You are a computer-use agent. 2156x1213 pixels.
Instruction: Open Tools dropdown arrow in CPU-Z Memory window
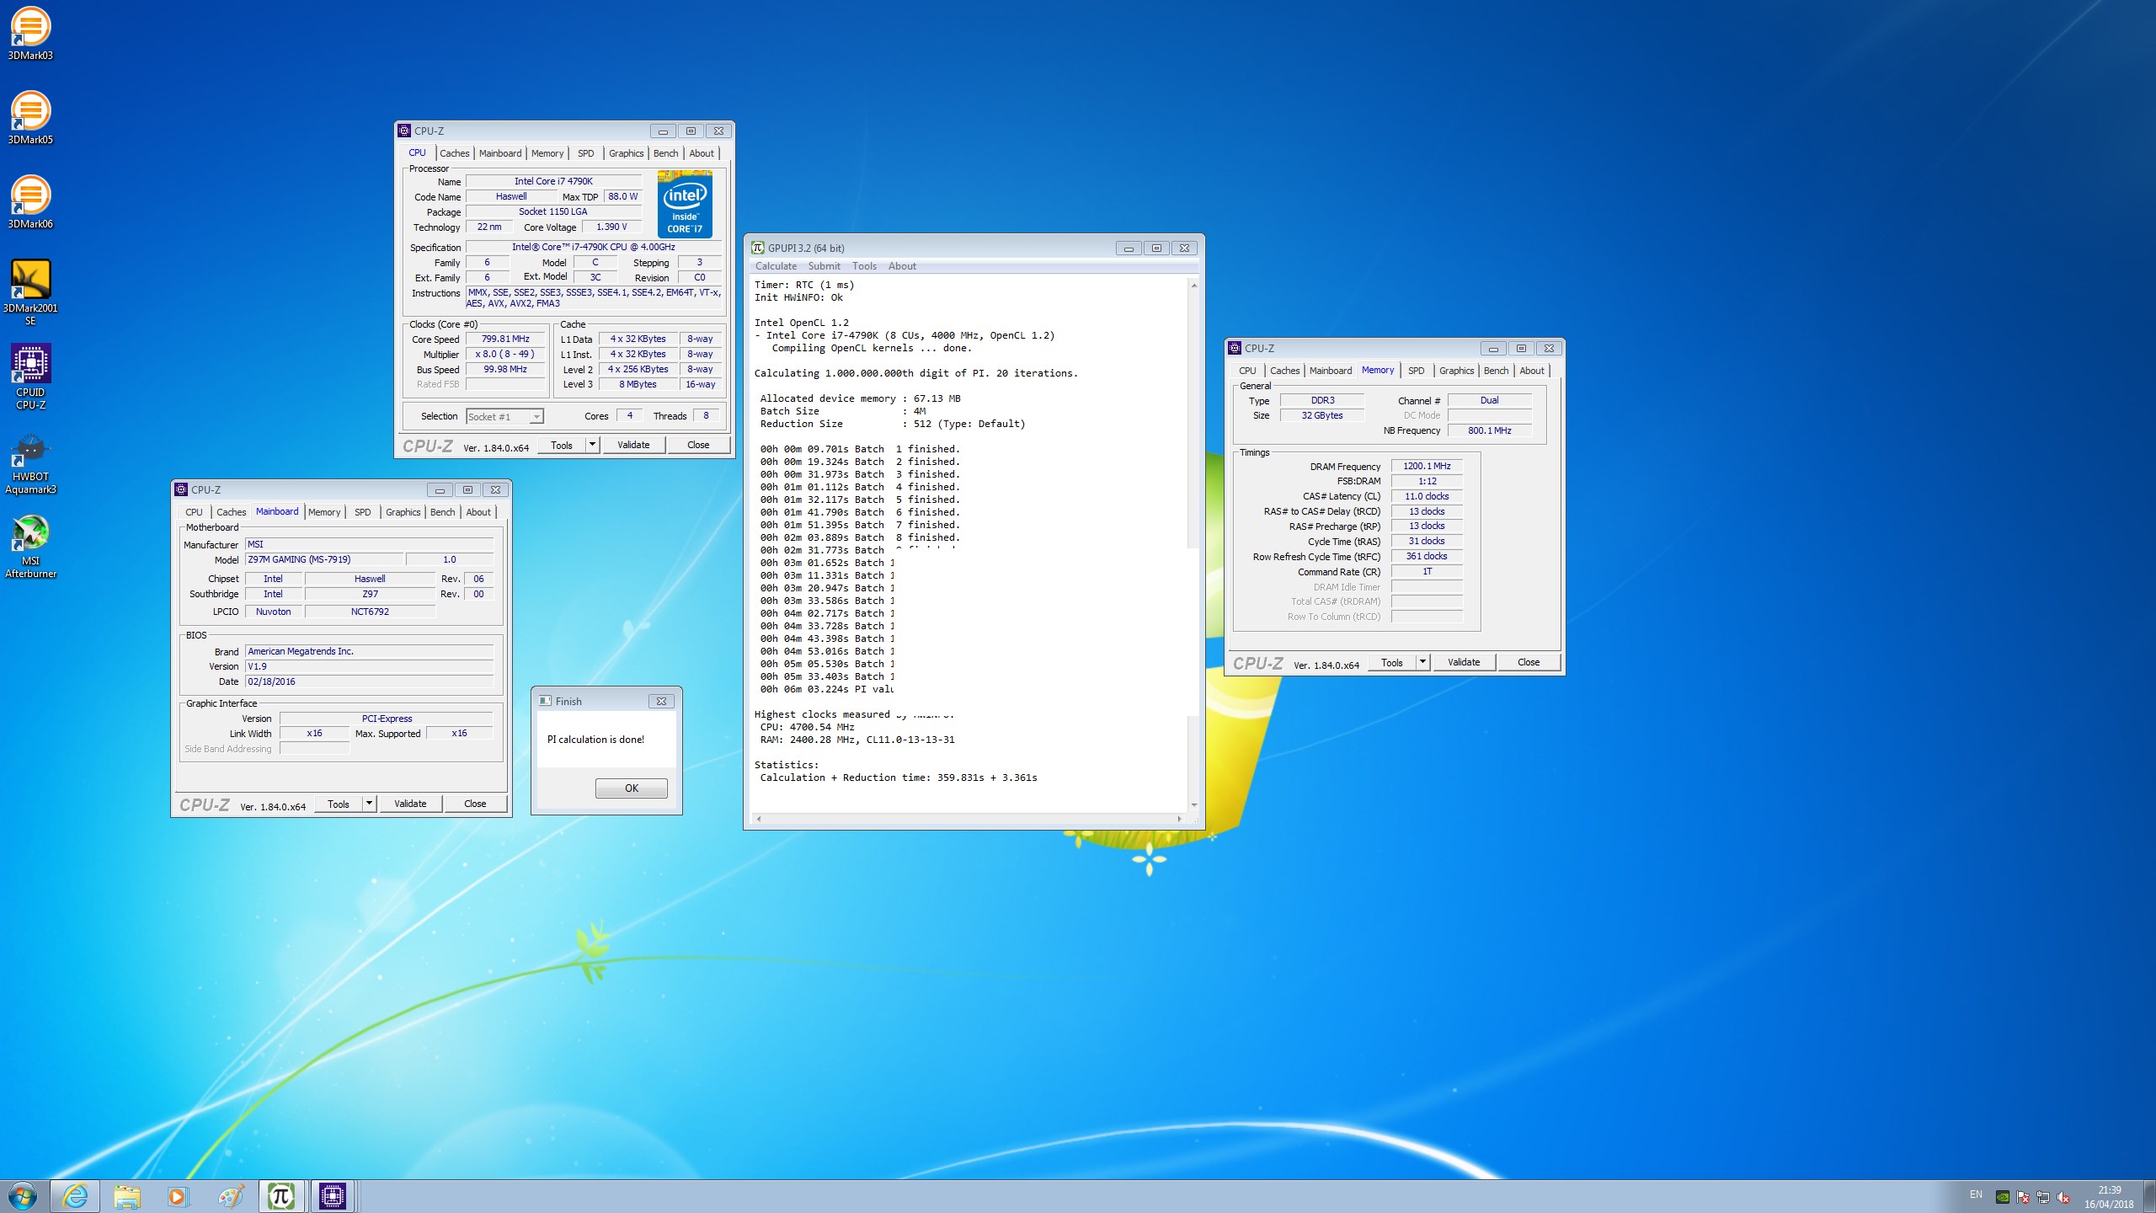click(x=1422, y=662)
